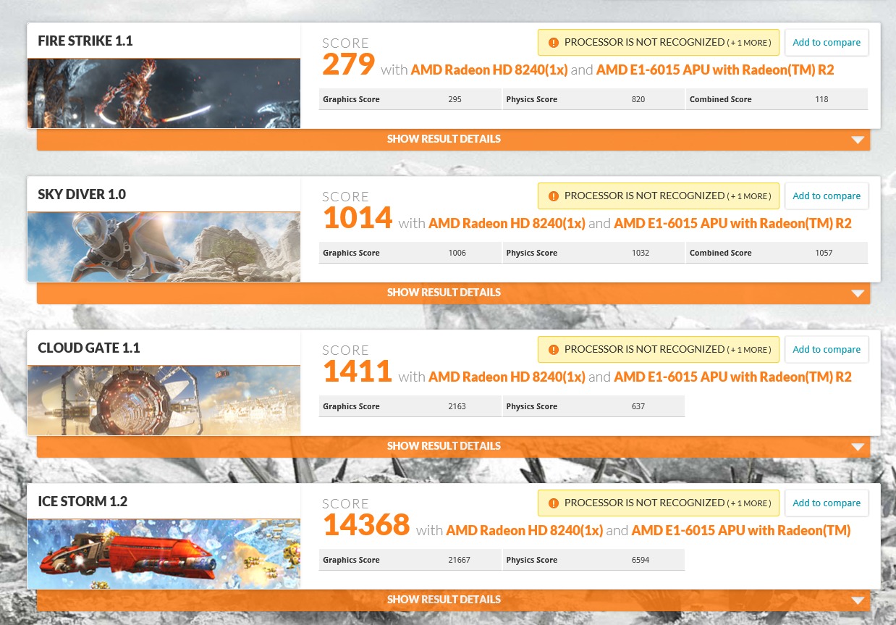Select Fire Strike combined score 118
The image size is (896, 625).
pyautogui.click(x=821, y=99)
